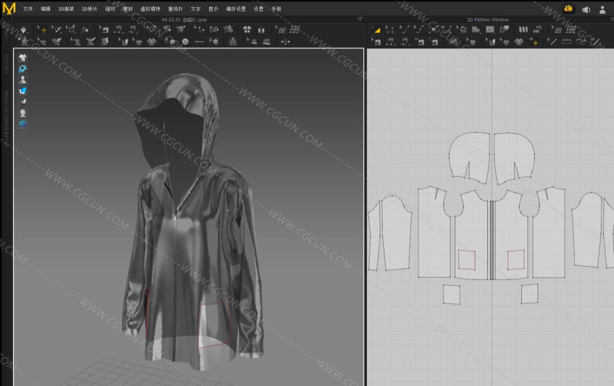Select left red pocket square on 2D pattern
This screenshot has height=386, width=614.
467,260
